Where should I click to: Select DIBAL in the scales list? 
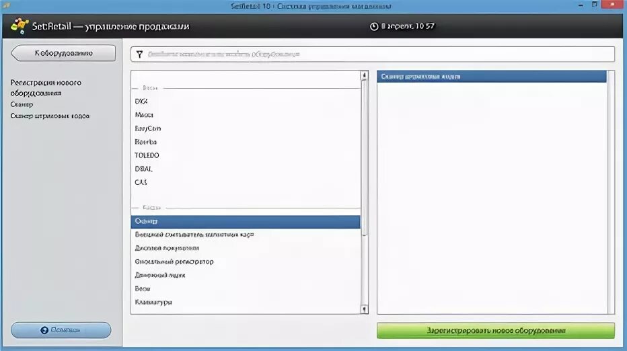[x=246, y=169]
